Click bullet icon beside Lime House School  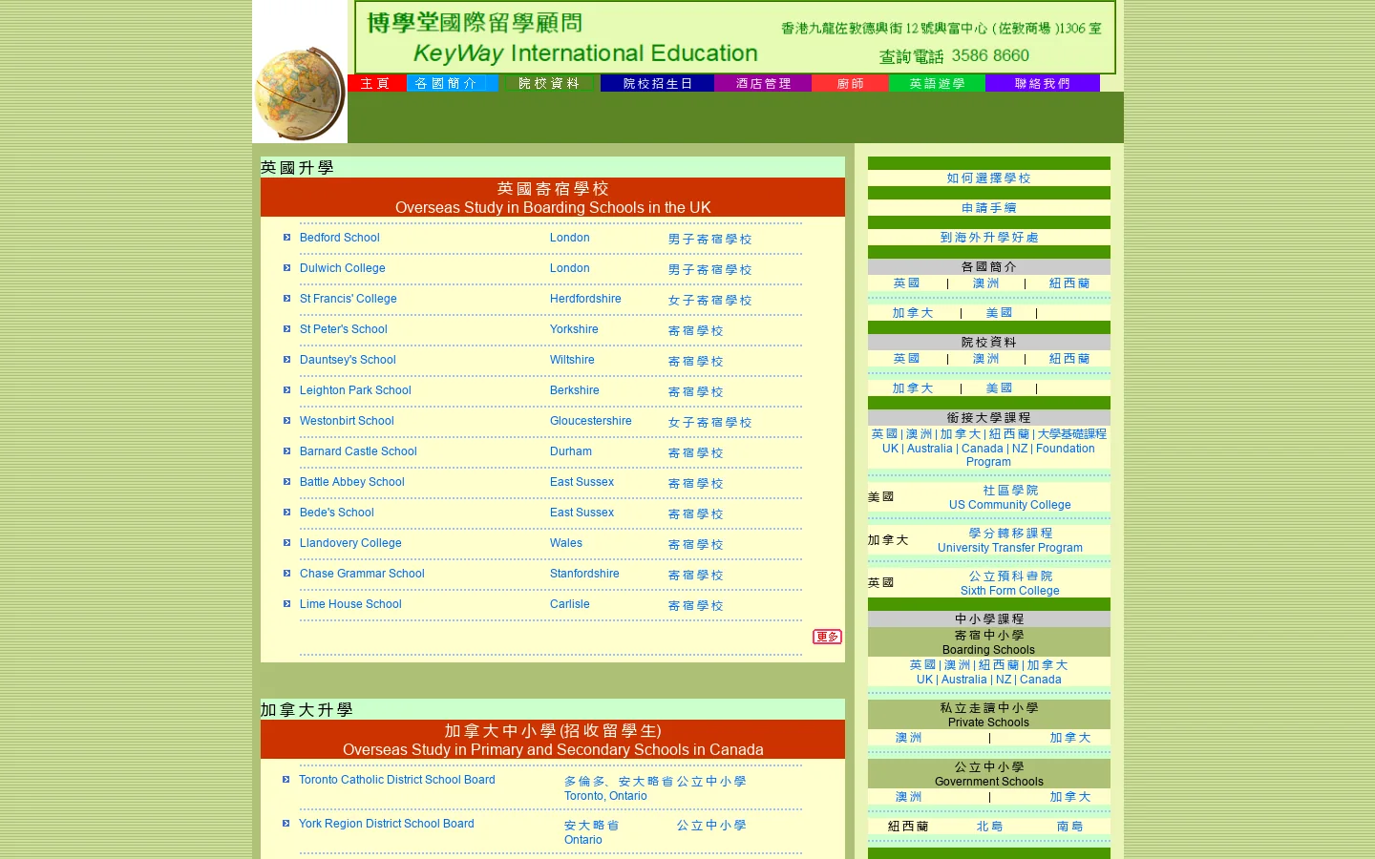point(286,604)
